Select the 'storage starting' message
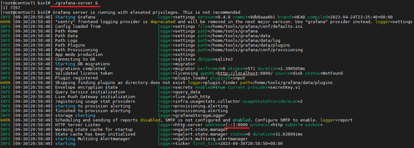The height and width of the screenshot is (148, 414). pyautogui.click(x=75, y=116)
